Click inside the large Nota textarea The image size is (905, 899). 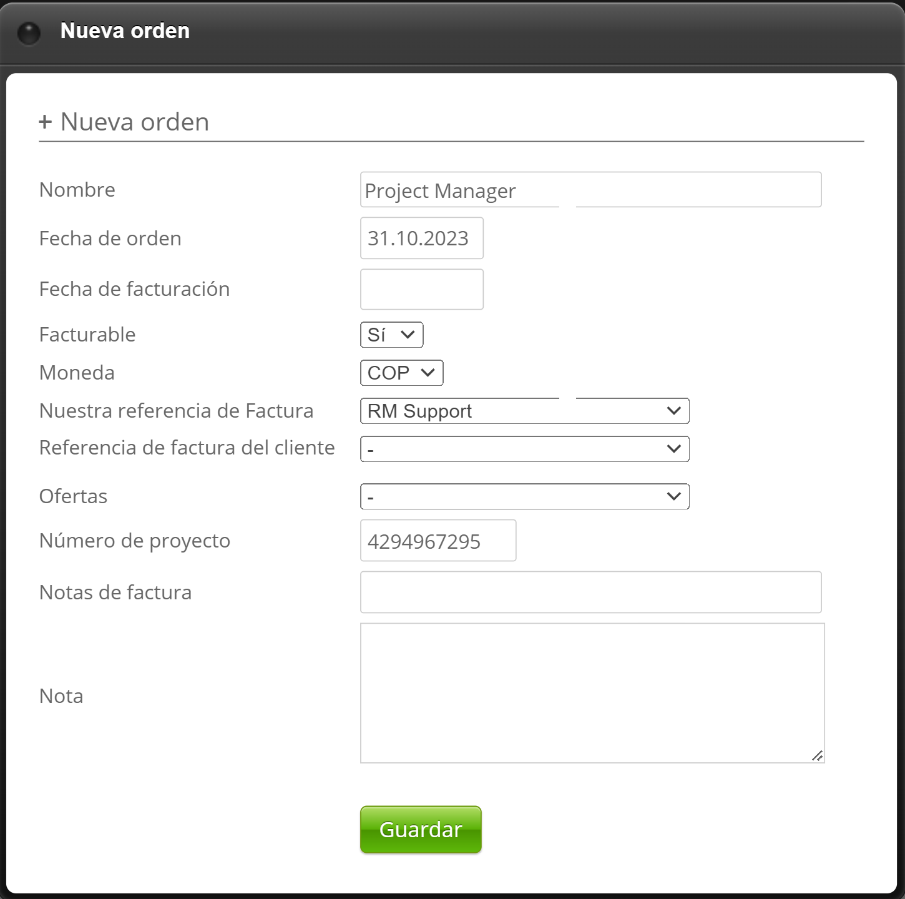point(592,693)
